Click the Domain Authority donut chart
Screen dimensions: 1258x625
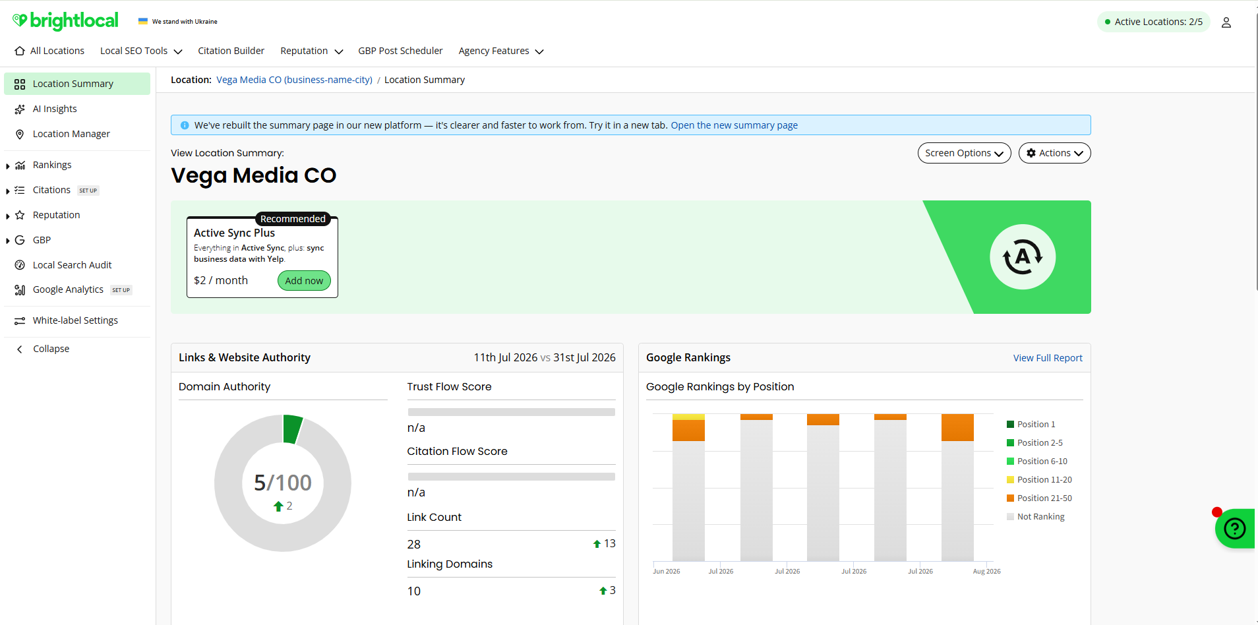[x=283, y=483]
